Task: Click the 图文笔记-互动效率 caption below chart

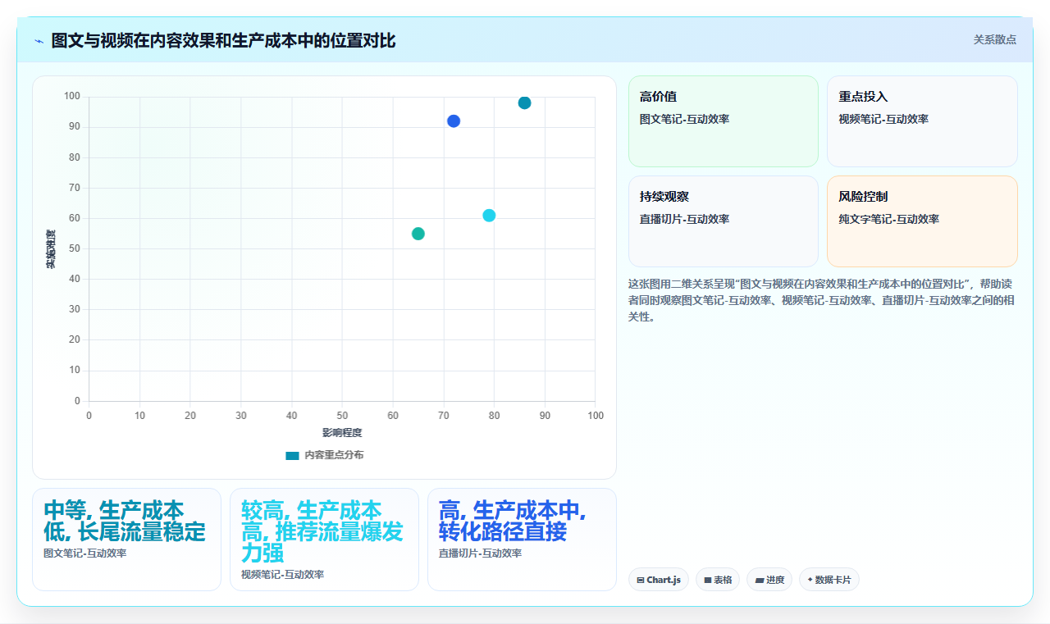Action: [x=84, y=553]
